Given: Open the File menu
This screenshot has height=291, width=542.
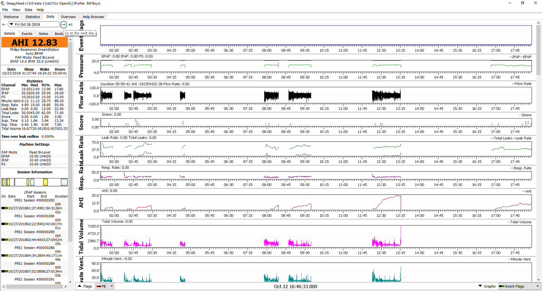Looking at the screenshot, I should [x=5, y=9].
